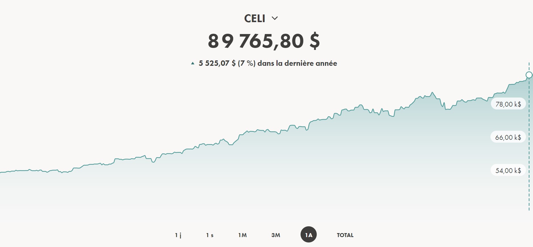Expand the account dropdown next to CELI

pos(275,18)
